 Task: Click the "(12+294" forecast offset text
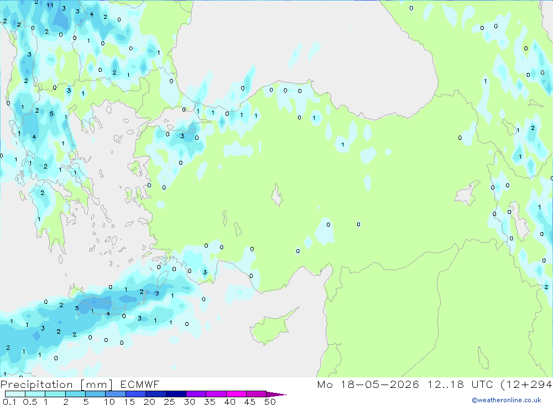tap(526, 384)
